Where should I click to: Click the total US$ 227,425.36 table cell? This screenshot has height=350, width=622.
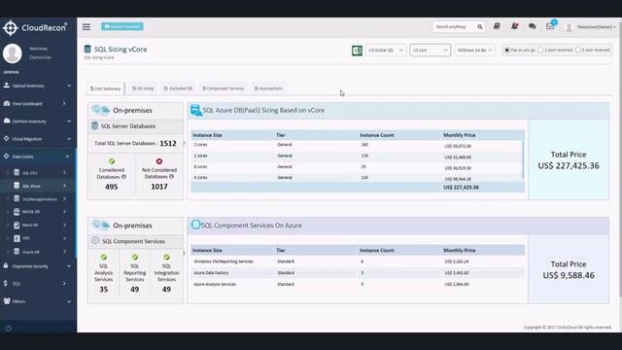click(461, 188)
